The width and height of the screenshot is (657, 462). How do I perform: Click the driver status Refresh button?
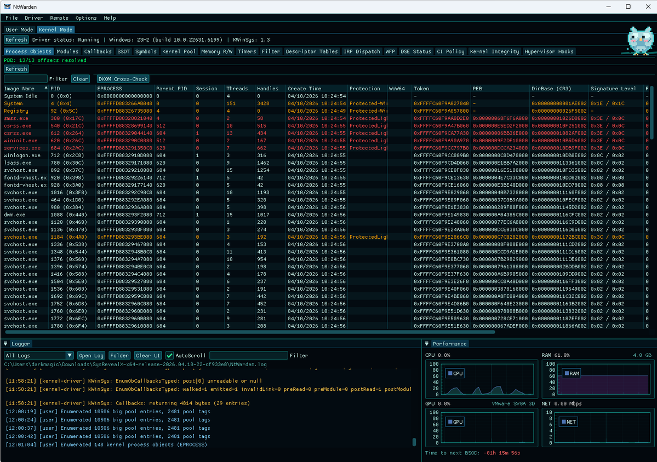pos(16,39)
